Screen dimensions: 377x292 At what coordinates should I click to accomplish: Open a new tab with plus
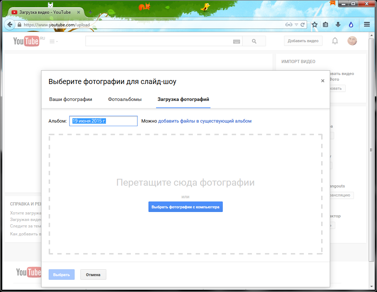[90, 12]
